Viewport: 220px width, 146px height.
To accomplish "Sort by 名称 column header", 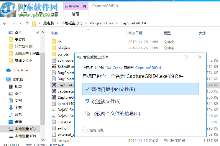I will coord(55,33).
